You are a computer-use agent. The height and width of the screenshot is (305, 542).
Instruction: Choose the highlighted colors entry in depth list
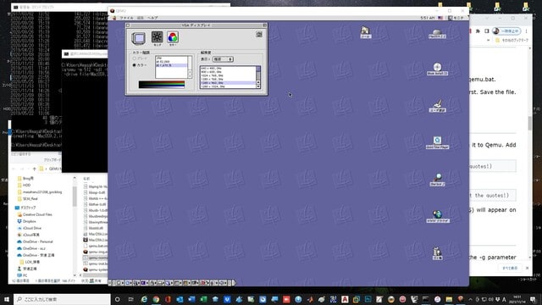[171, 65]
